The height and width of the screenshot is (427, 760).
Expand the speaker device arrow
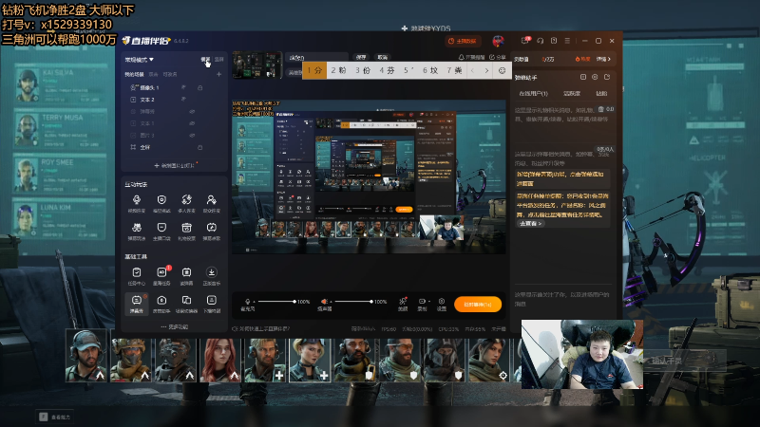pyautogui.click(x=331, y=301)
